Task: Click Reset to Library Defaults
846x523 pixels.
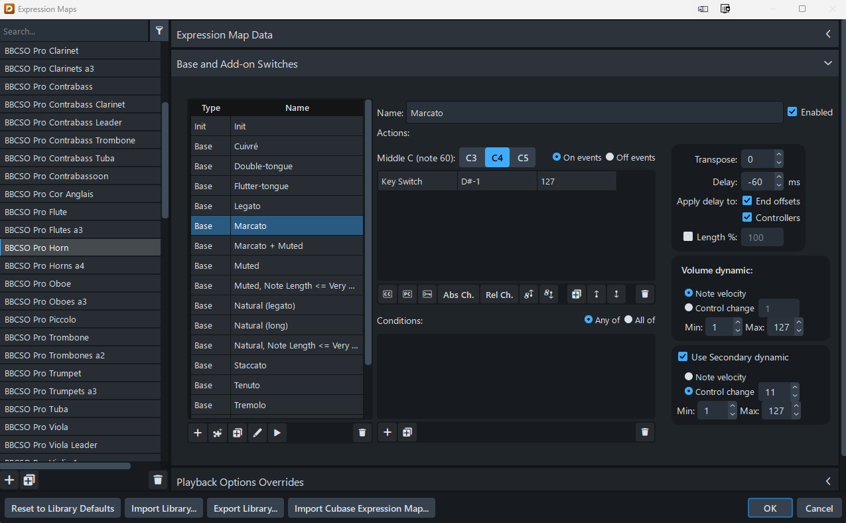Action: coord(63,508)
